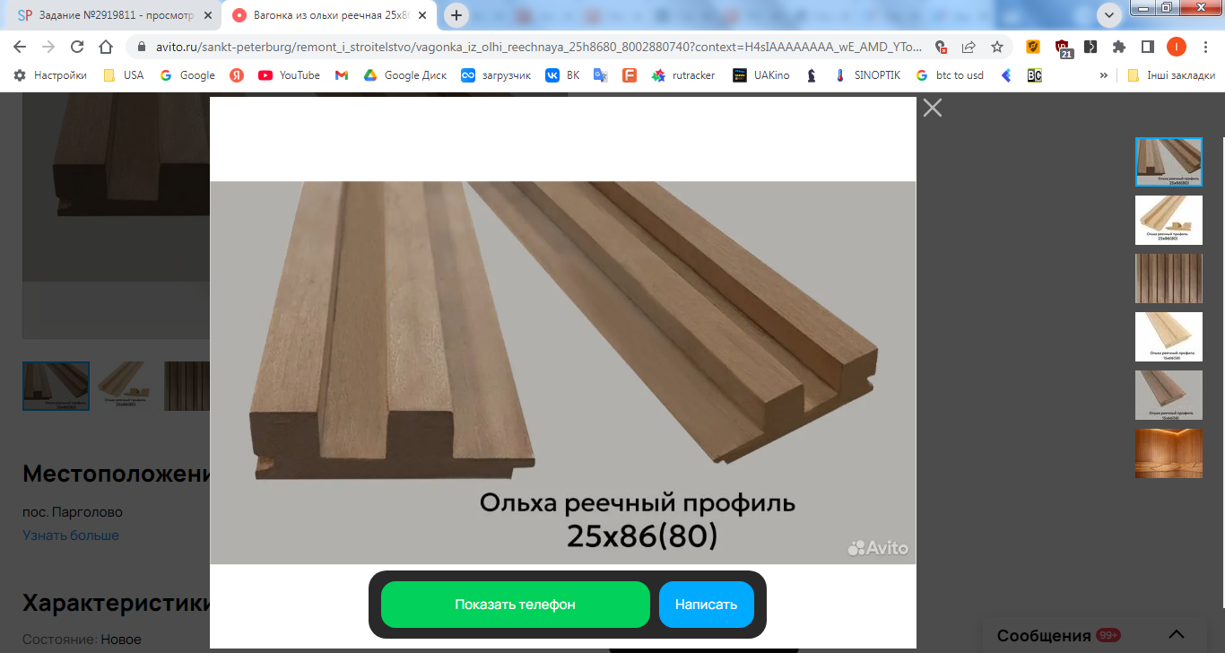Viewport: 1225px width, 653px height.
Task: Open the orange F bookmark icon
Action: 630,75
